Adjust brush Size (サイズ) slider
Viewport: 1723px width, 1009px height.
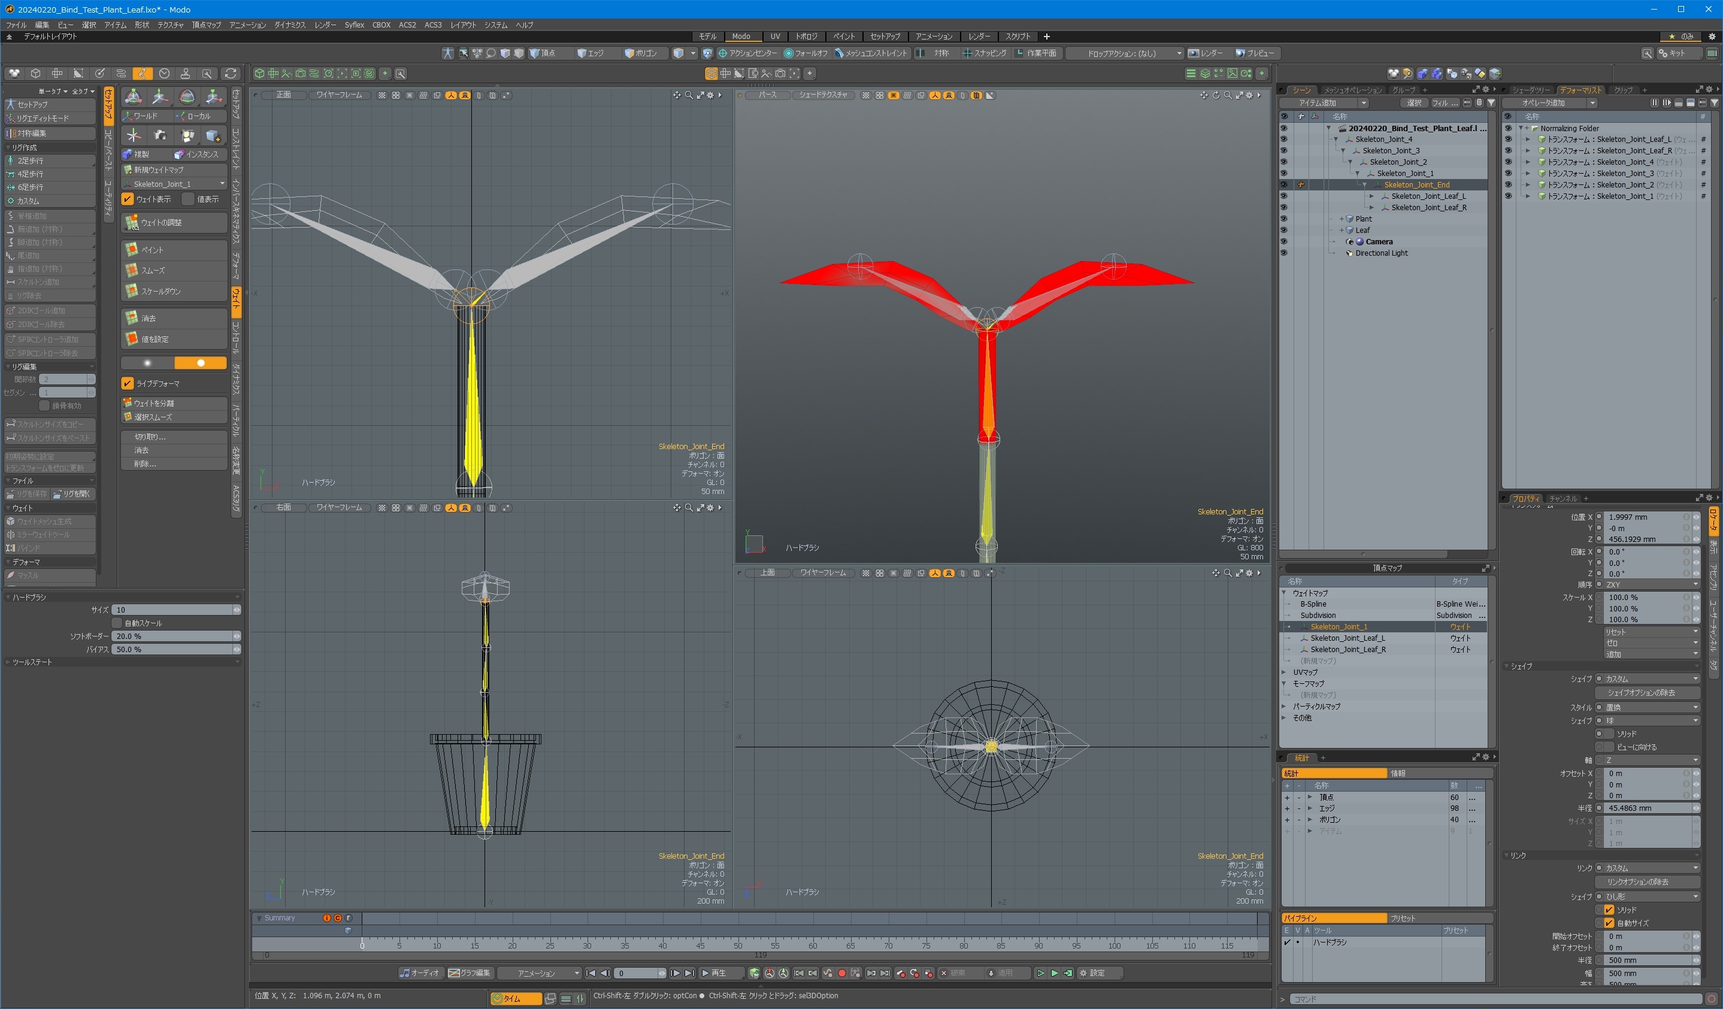(177, 610)
